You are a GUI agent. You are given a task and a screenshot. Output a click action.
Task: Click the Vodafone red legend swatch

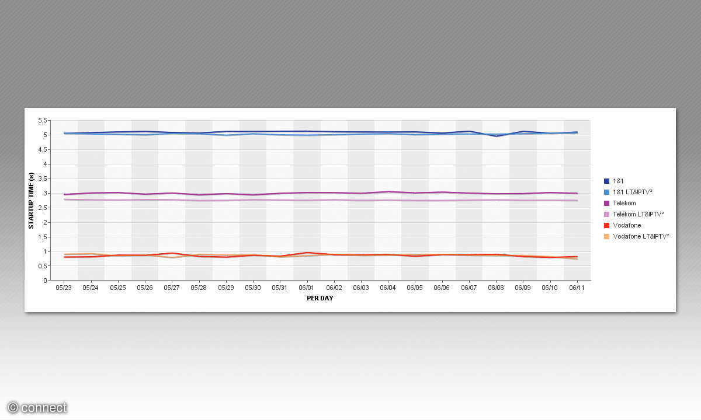pos(606,225)
